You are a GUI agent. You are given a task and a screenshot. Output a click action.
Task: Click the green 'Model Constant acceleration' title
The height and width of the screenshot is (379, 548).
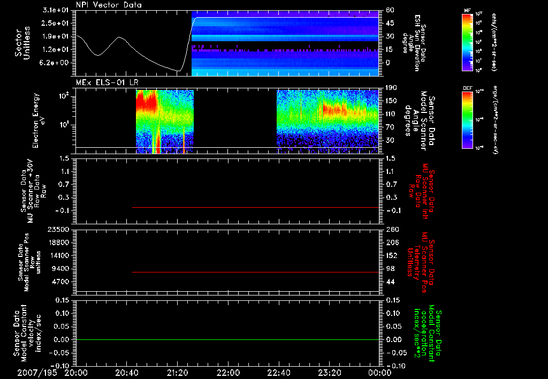tap(428, 333)
